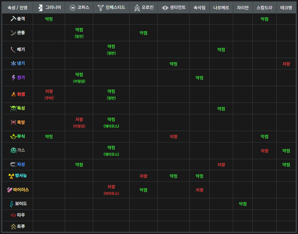The width and height of the screenshot is (298, 234).
Task: Click the 충격 (Impact) damage icon
Action: tap(13, 19)
